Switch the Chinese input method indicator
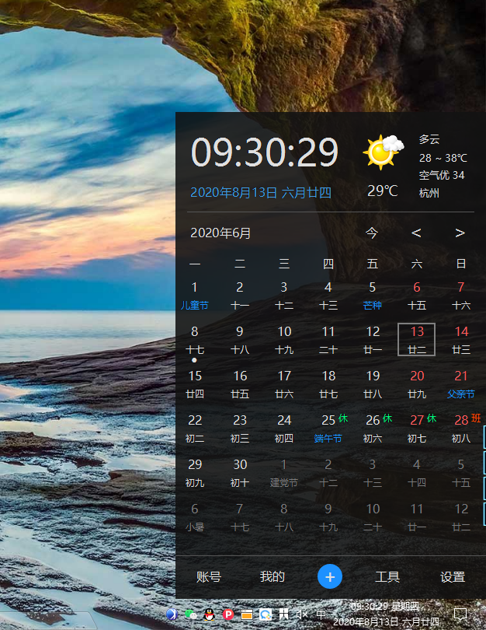Screen dimensions: 486x630 pos(321,614)
